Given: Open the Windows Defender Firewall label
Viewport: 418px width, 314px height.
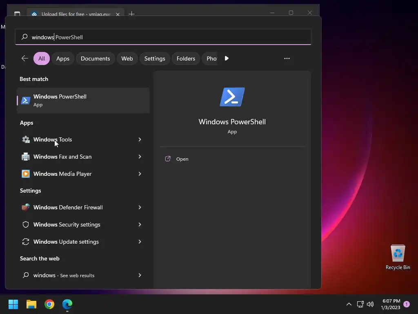Looking at the screenshot, I should point(68,207).
